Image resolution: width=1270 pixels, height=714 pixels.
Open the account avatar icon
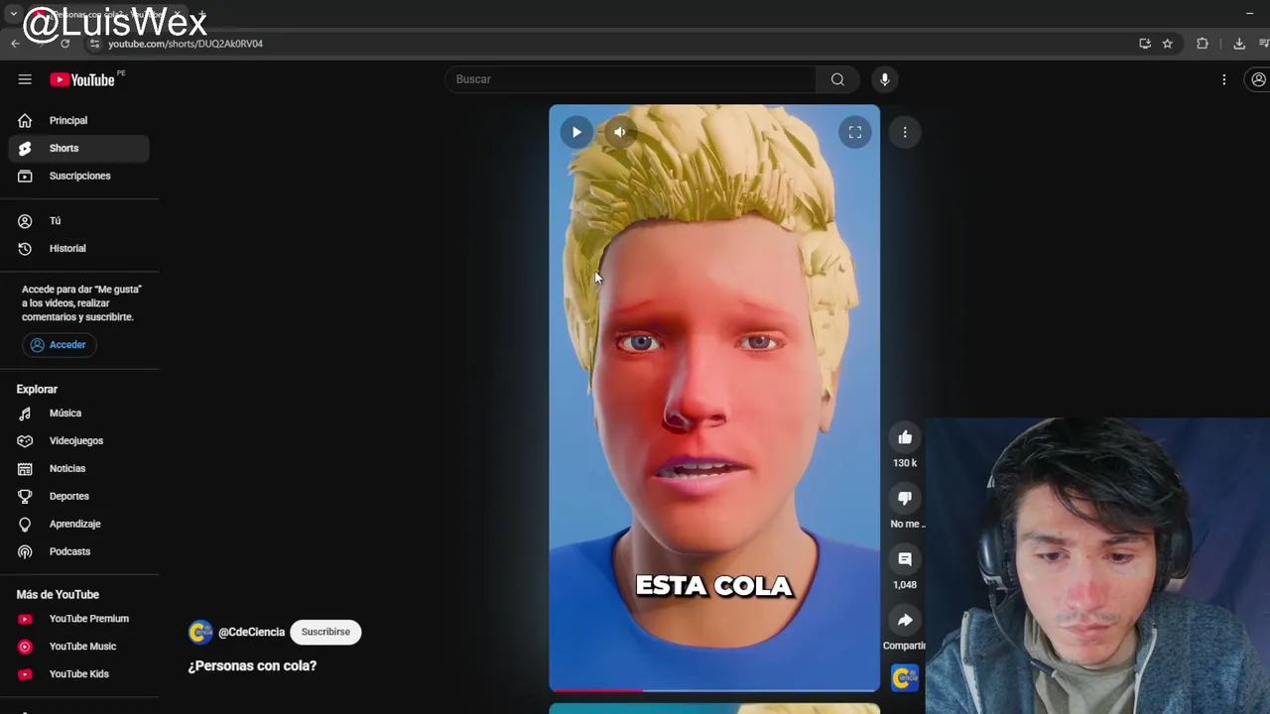point(1258,79)
